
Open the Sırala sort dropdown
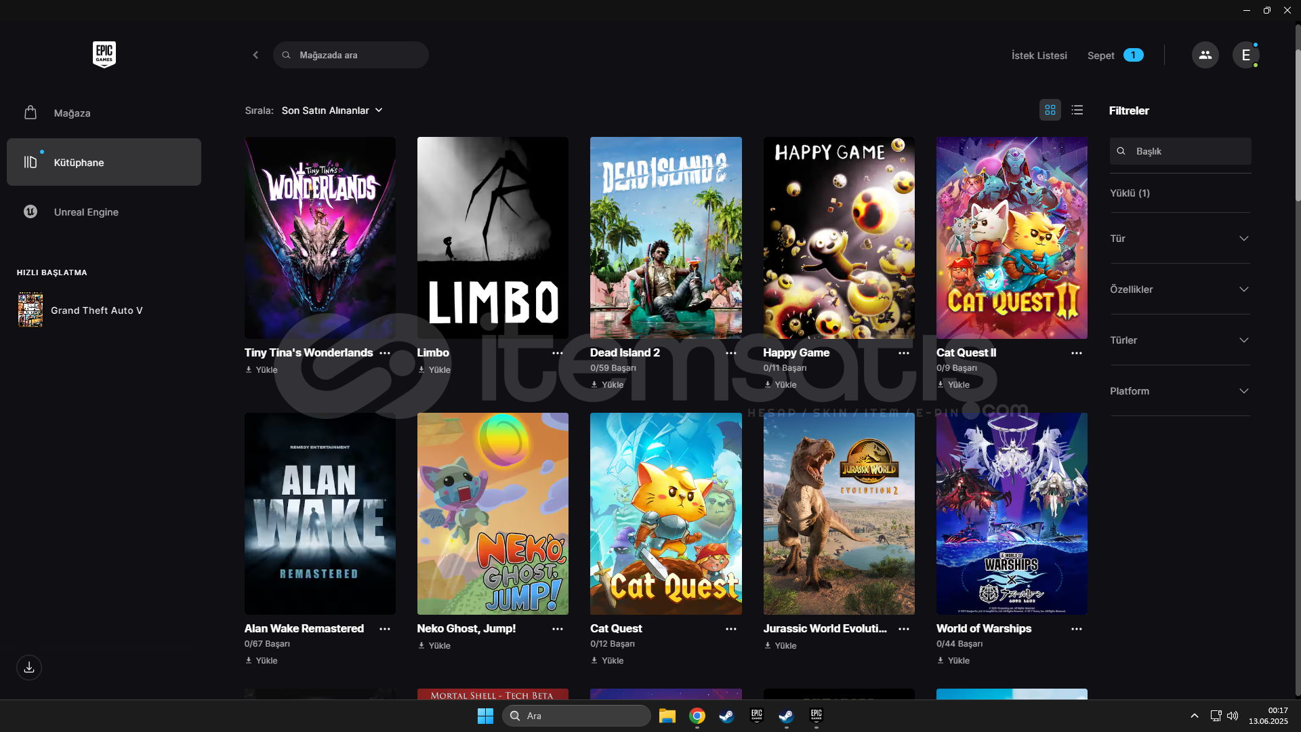click(332, 110)
